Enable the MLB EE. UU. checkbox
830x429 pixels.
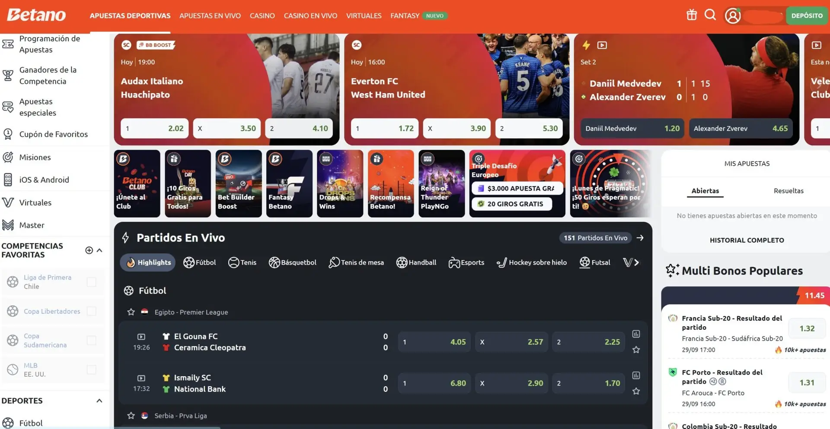click(x=92, y=369)
